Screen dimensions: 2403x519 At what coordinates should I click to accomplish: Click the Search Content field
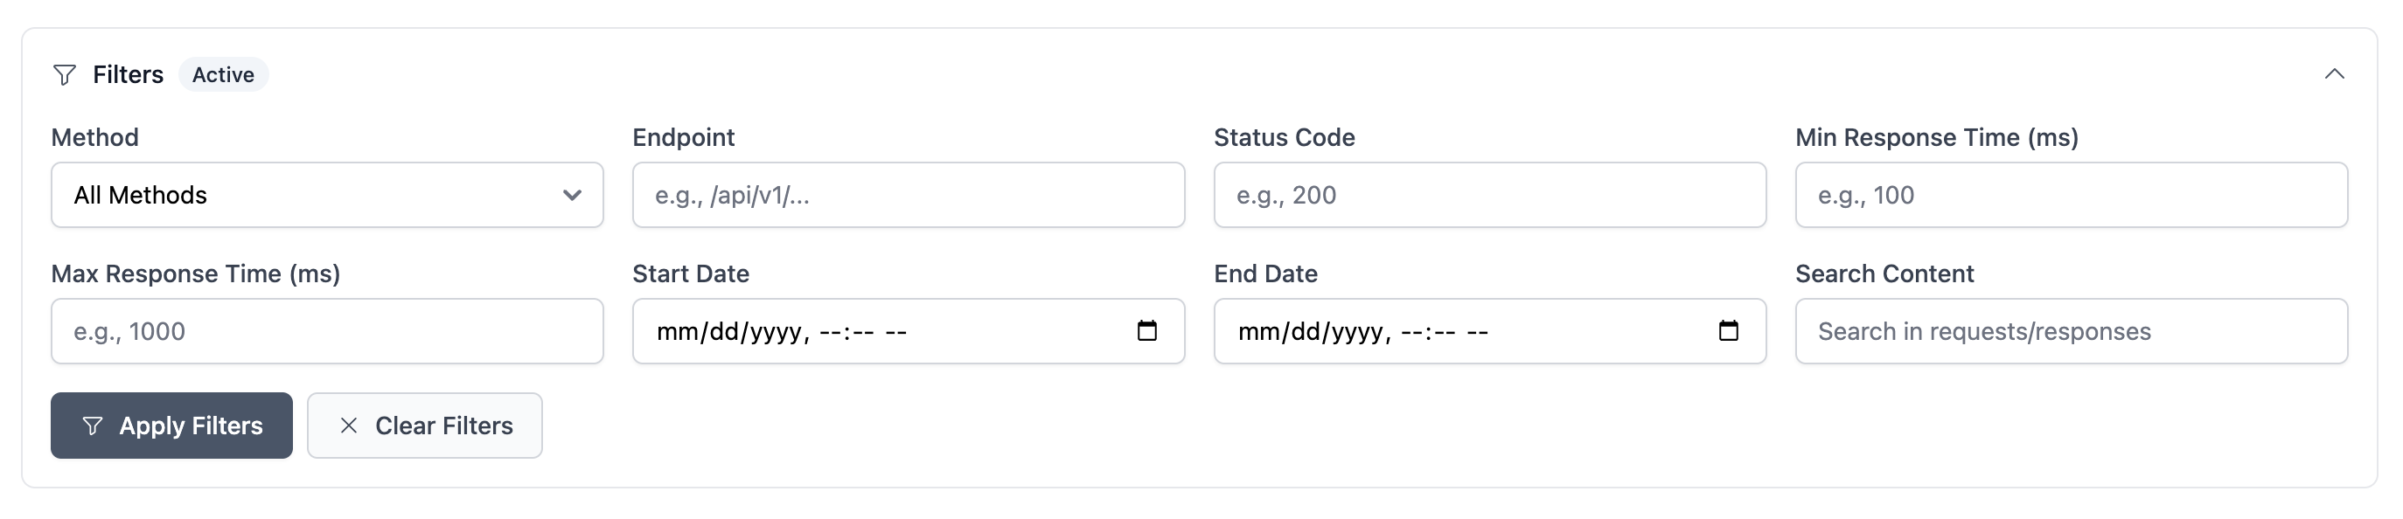click(x=2071, y=330)
